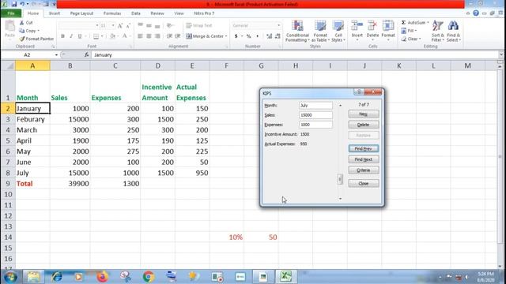Toggle Middle Align in Alignment group
This screenshot has height=284, width=506.
click(149, 25)
